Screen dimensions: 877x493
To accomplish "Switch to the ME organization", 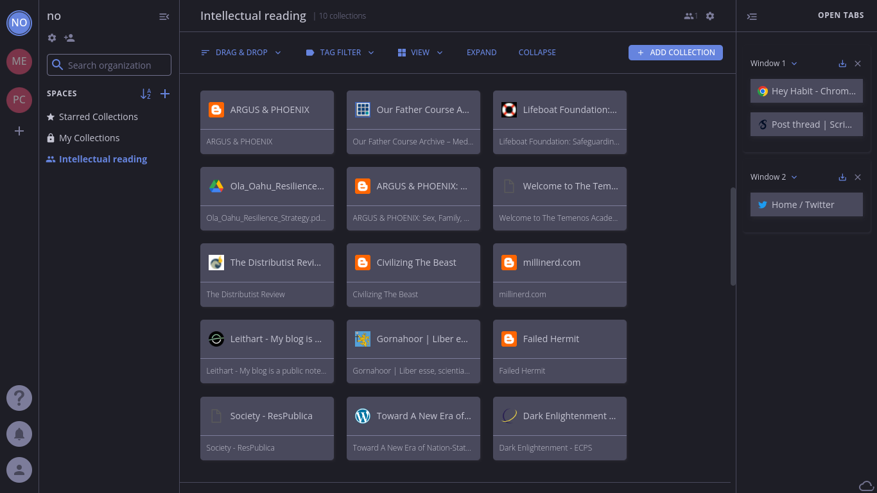I will (19, 62).
